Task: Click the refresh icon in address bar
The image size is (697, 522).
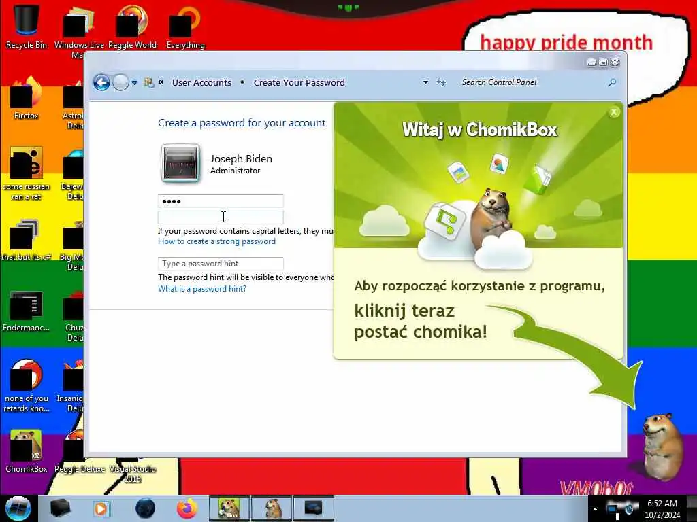Action: [x=441, y=82]
